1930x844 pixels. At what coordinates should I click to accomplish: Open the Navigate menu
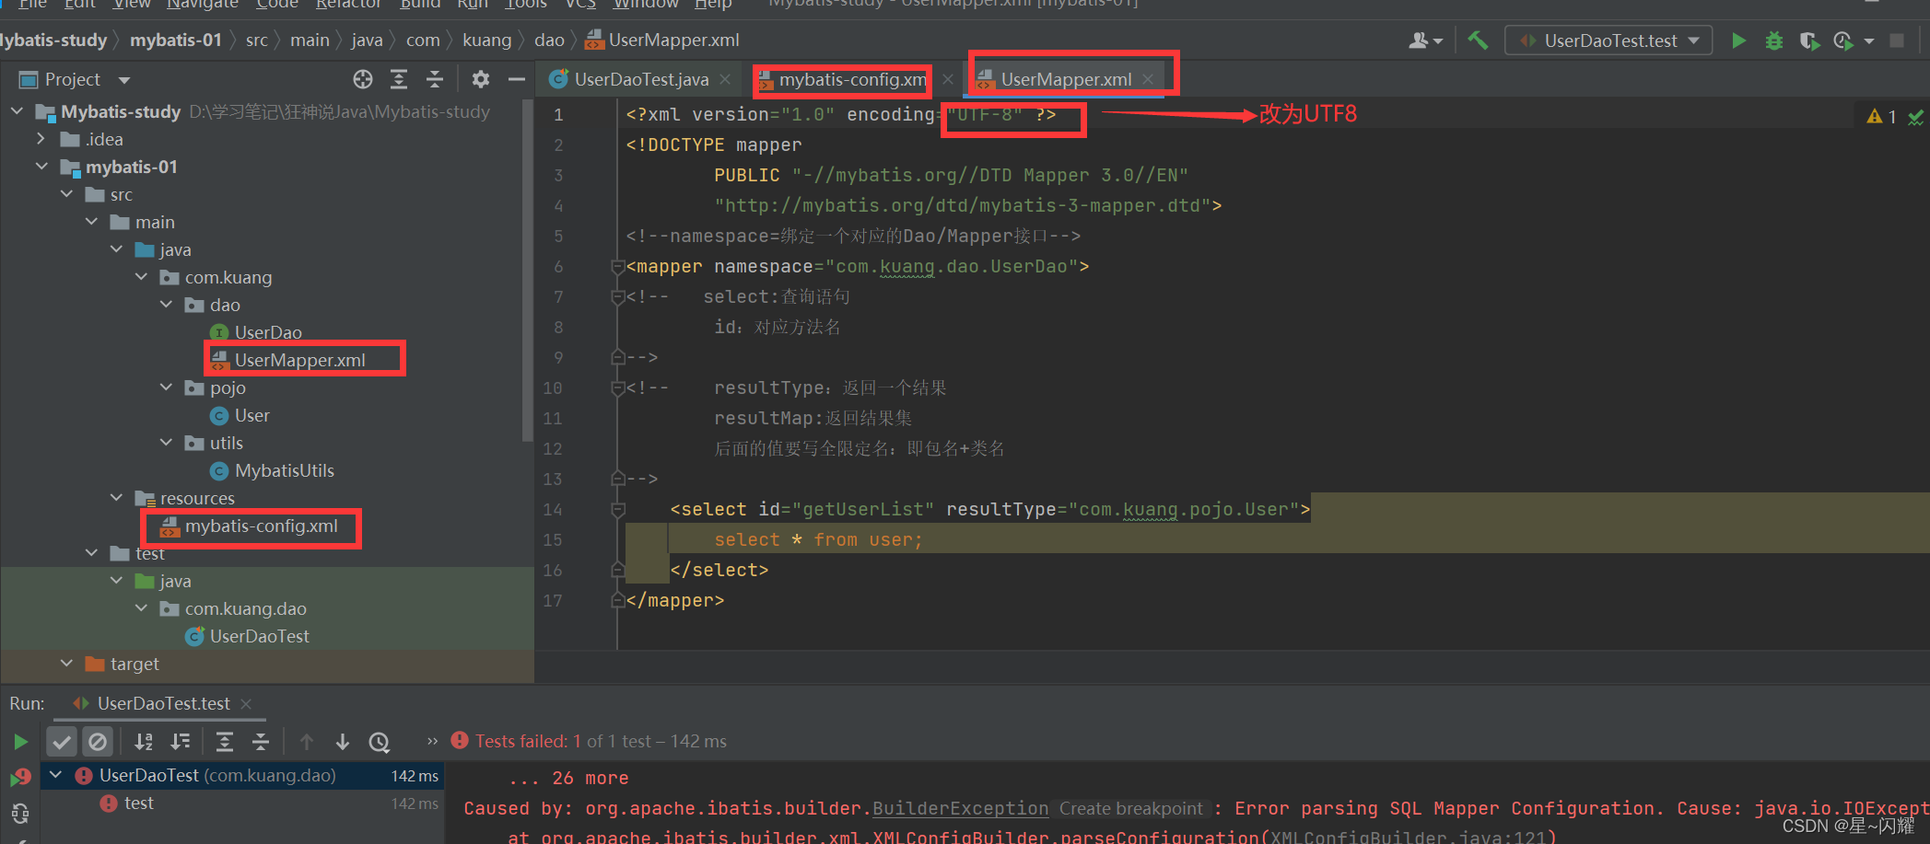coord(203,5)
